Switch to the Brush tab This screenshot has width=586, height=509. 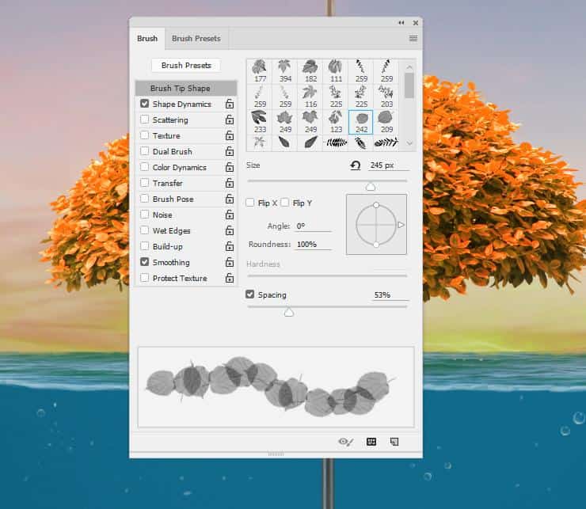coord(147,39)
